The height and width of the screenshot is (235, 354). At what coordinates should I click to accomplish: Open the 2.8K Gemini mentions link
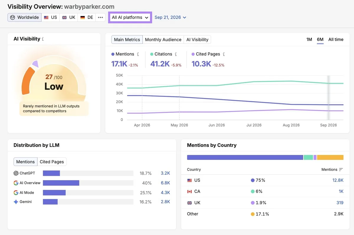tap(165, 202)
